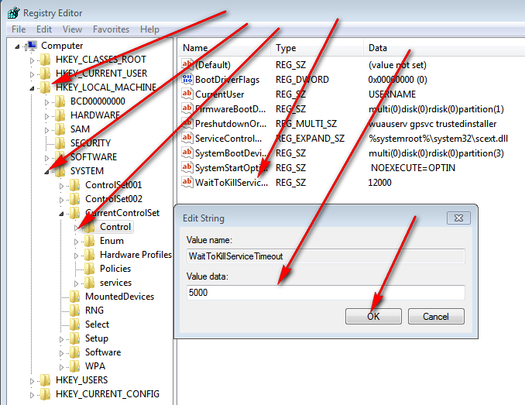Open the View menu
The width and height of the screenshot is (525, 405).
(72, 29)
